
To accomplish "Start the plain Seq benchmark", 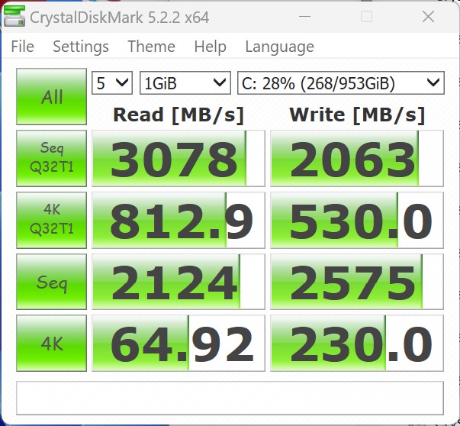I will (x=52, y=282).
